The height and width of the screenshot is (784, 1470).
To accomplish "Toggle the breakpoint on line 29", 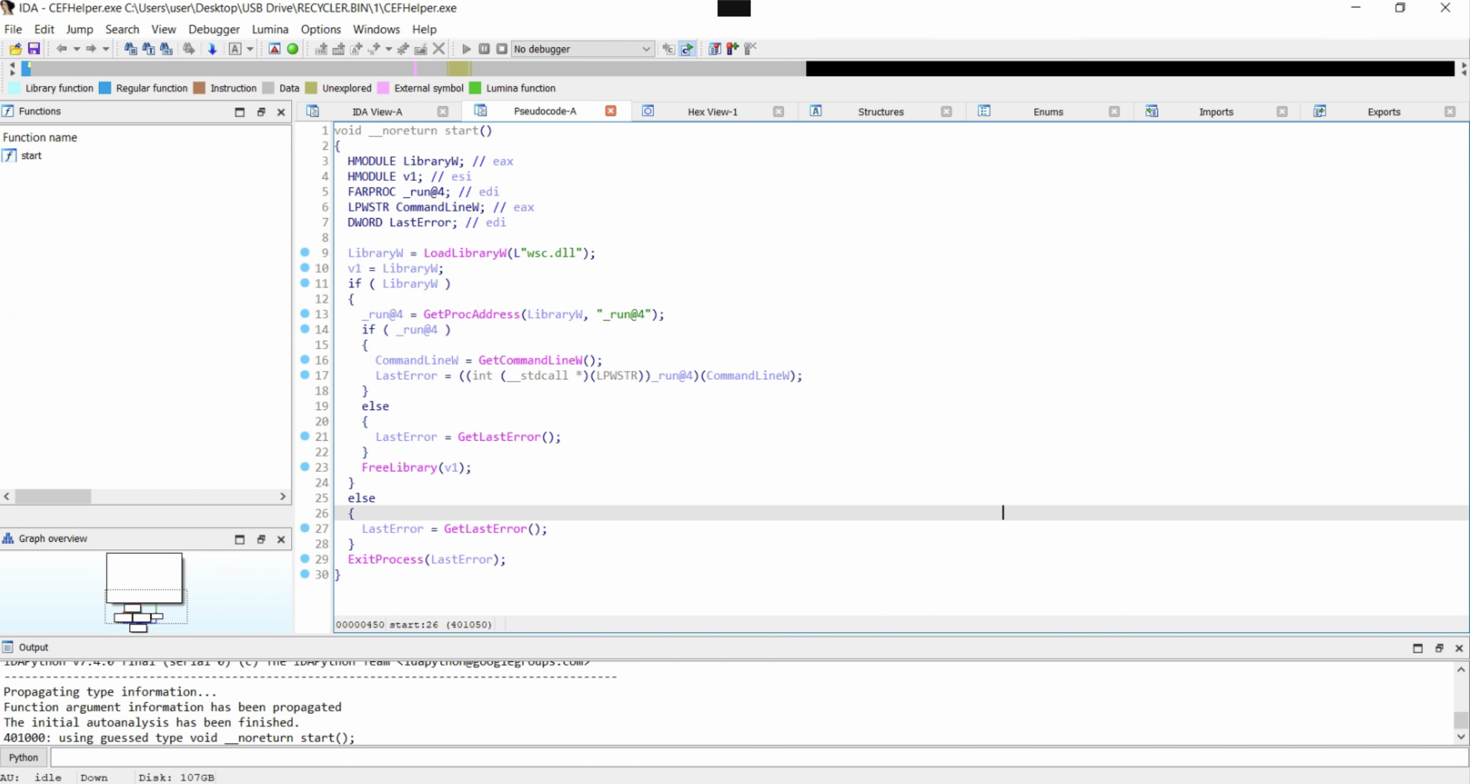I will (x=306, y=559).
